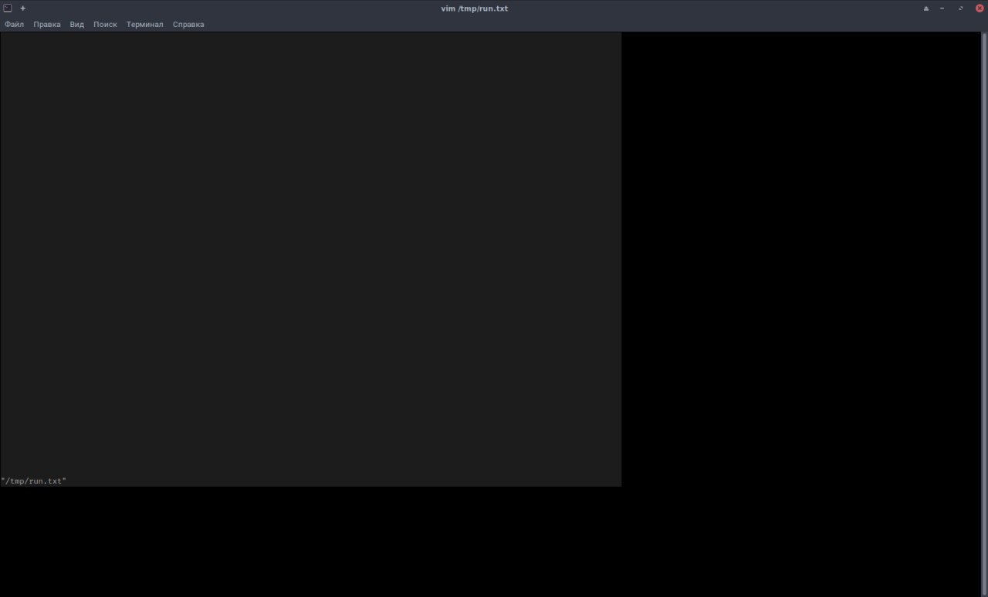Viewport: 988px width, 597px height.
Task: Open the Справка menu
Action: coord(188,25)
